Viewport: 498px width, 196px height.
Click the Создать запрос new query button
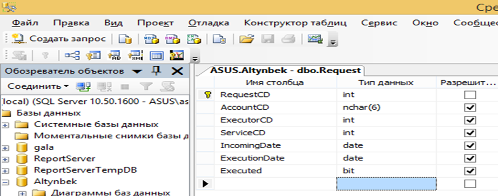[59, 39]
